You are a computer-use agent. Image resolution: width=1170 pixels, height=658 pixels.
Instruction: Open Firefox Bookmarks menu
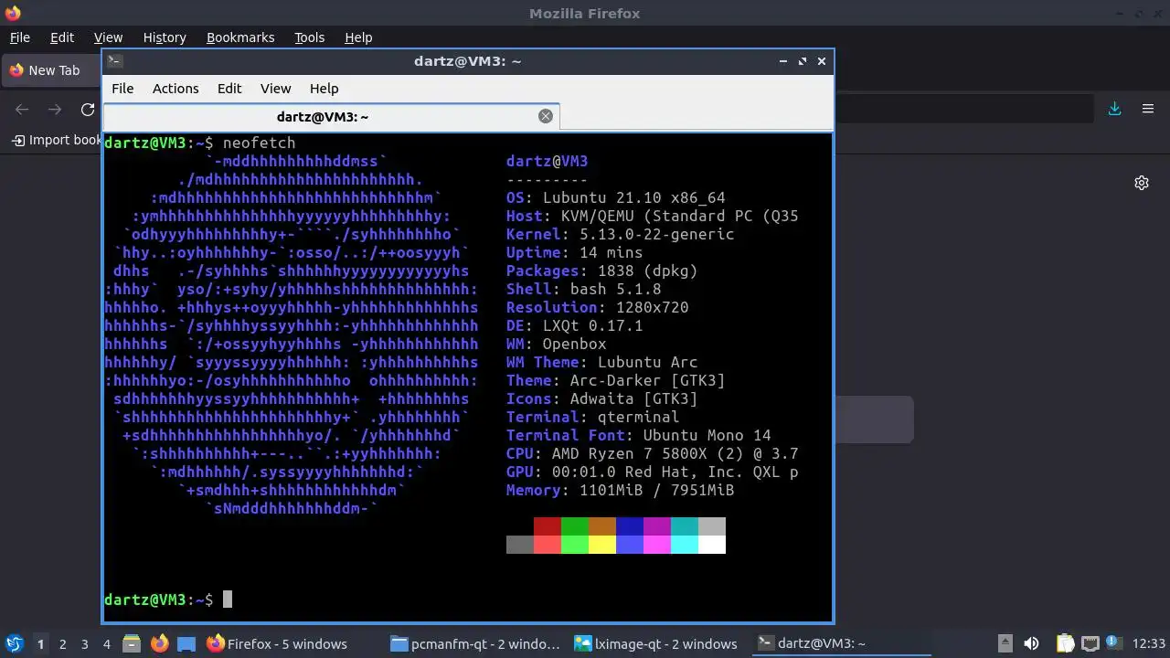(240, 37)
